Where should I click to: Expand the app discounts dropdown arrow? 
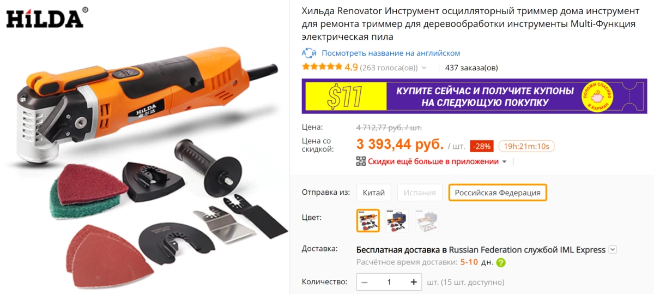[x=504, y=162]
